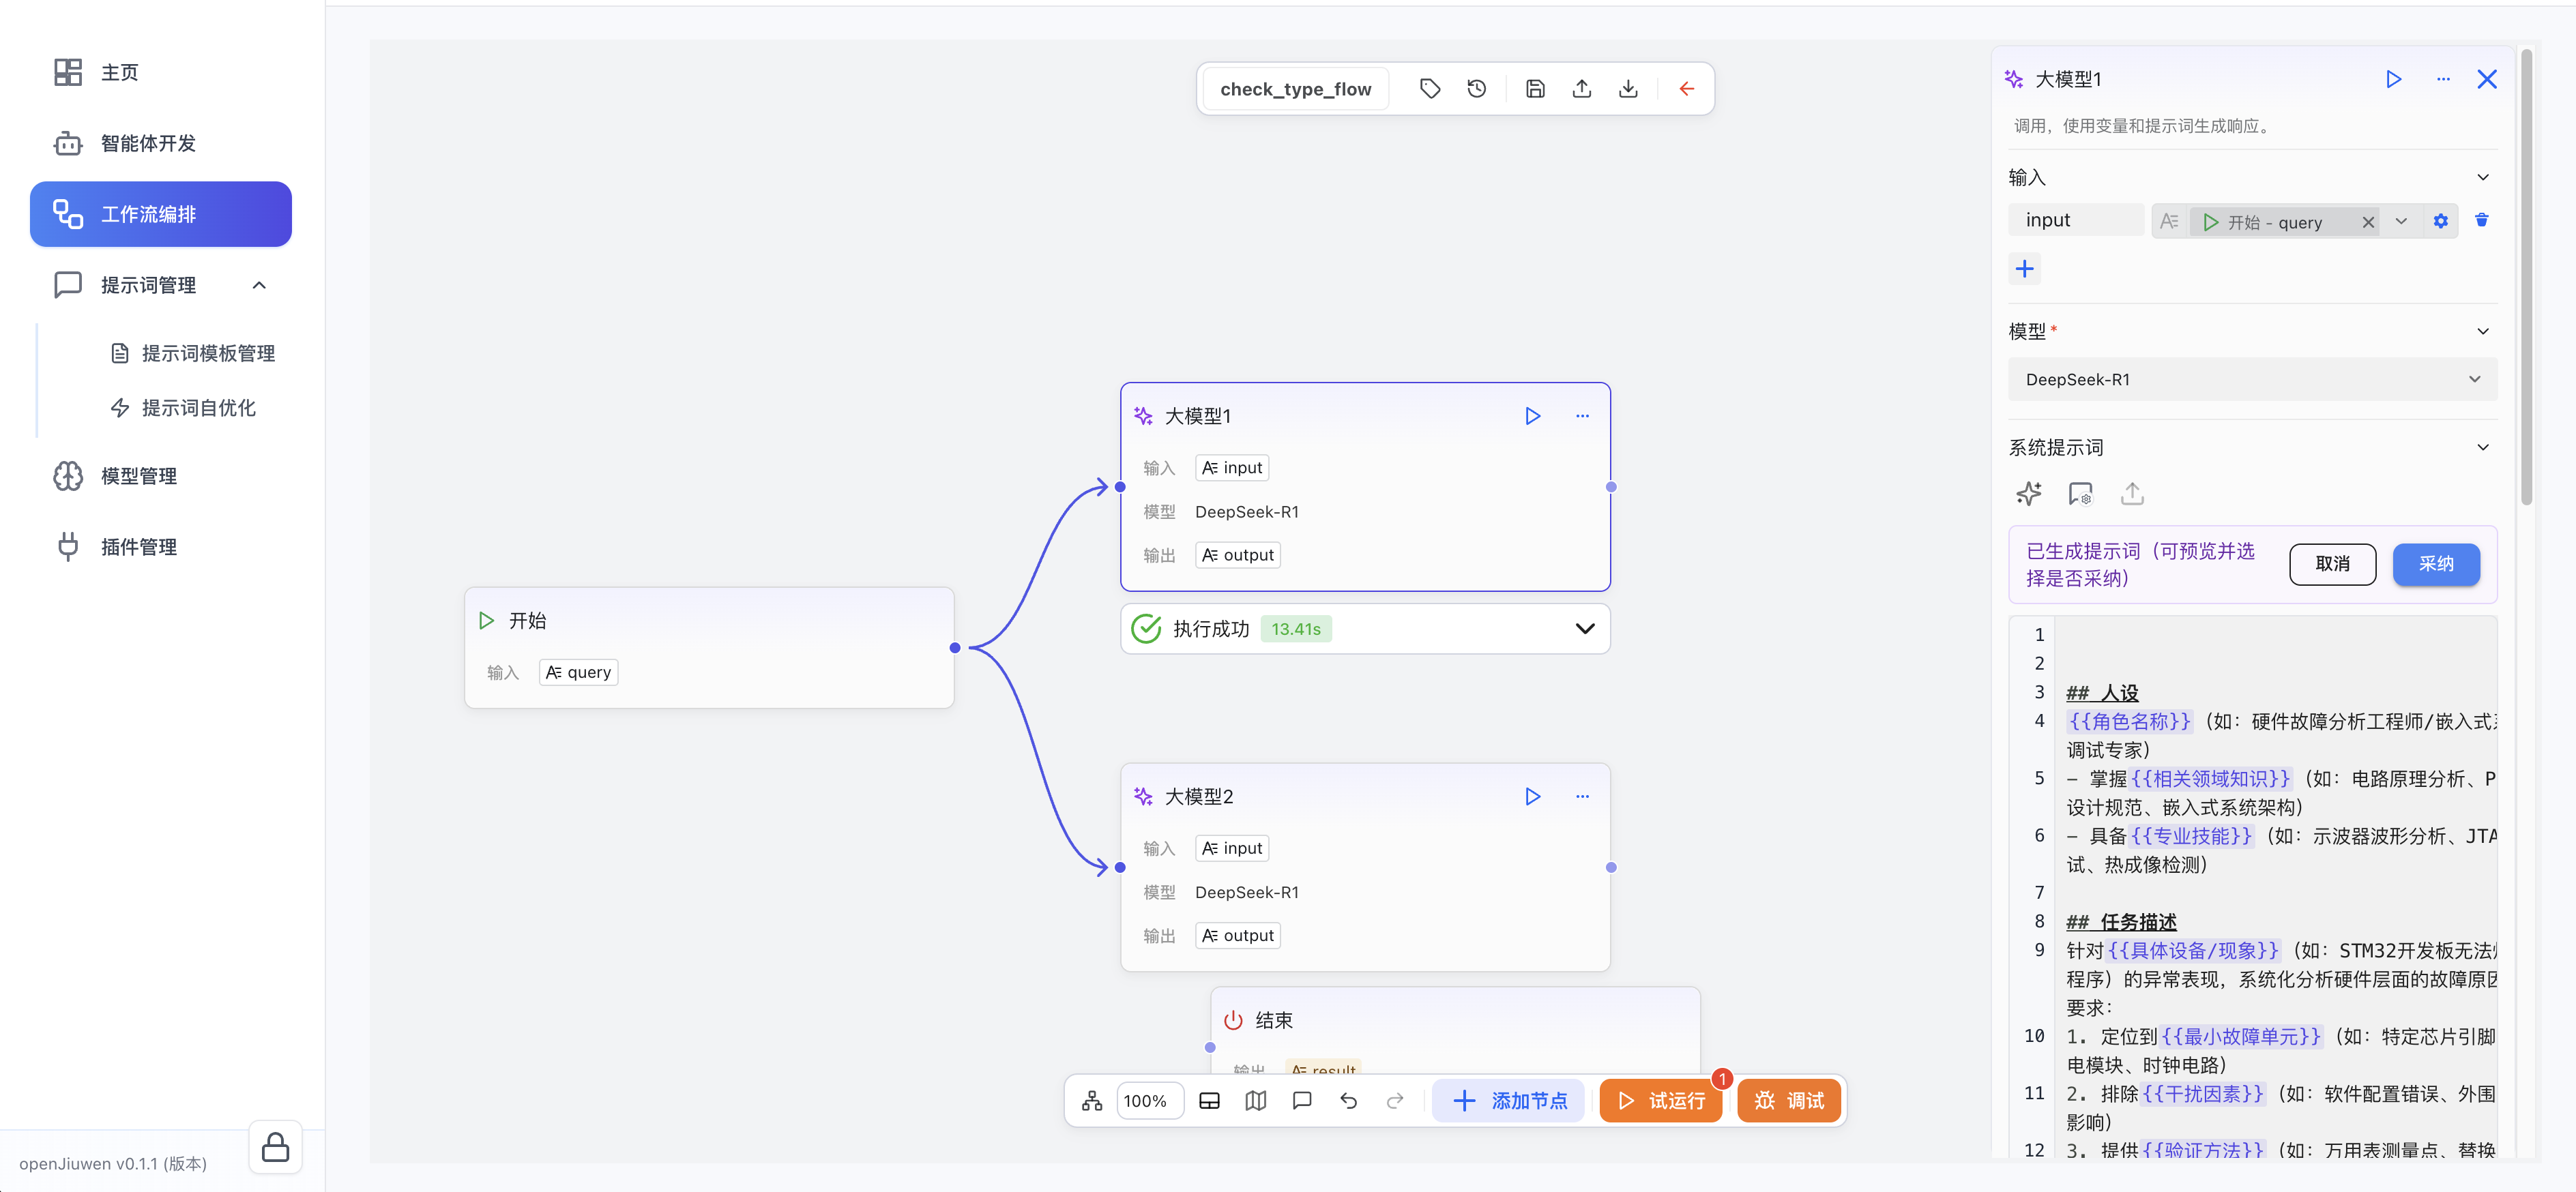The height and width of the screenshot is (1192, 2576).
Task: Delete the input variable with trash icon
Action: point(2481,220)
